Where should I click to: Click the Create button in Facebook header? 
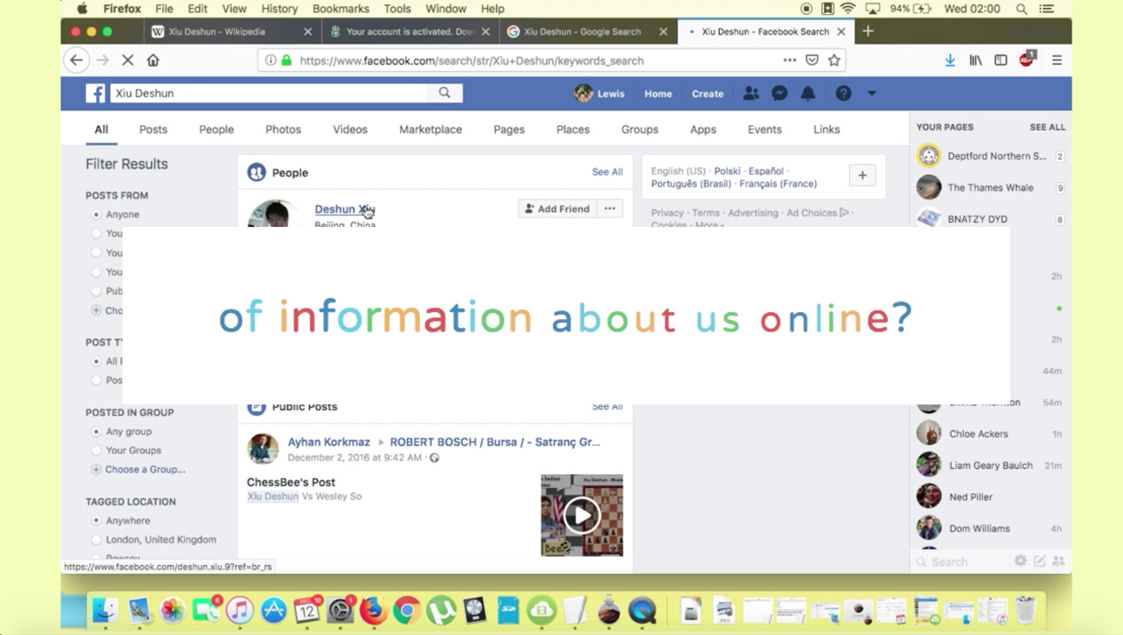[708, 93]
